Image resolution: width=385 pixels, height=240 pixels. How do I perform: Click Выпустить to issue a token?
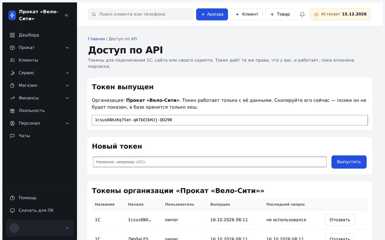[349, 162]
